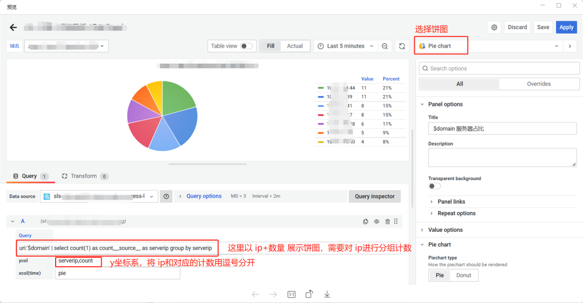Click the green legend series swatch
Screen dimensions: 583x303
click(321, 88)
